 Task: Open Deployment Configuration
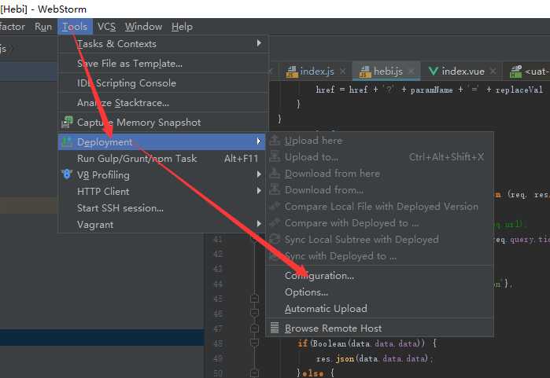point(379,276)
